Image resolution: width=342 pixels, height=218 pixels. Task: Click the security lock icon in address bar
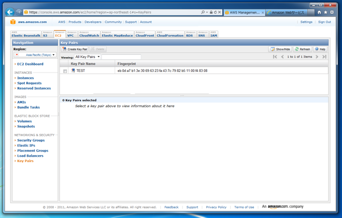[x=211, y=12]
